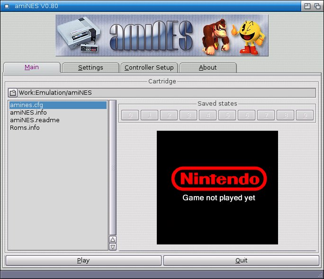Click the window close gadget in title bar

click(7, 6)
